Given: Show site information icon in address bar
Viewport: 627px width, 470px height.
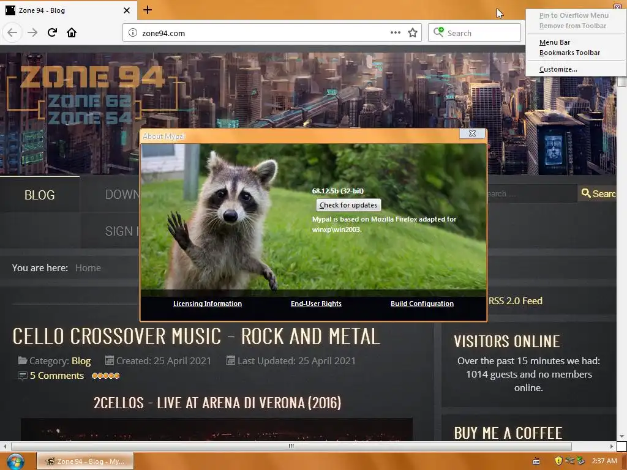Looking at the screenshot, I should pos(133,33).
